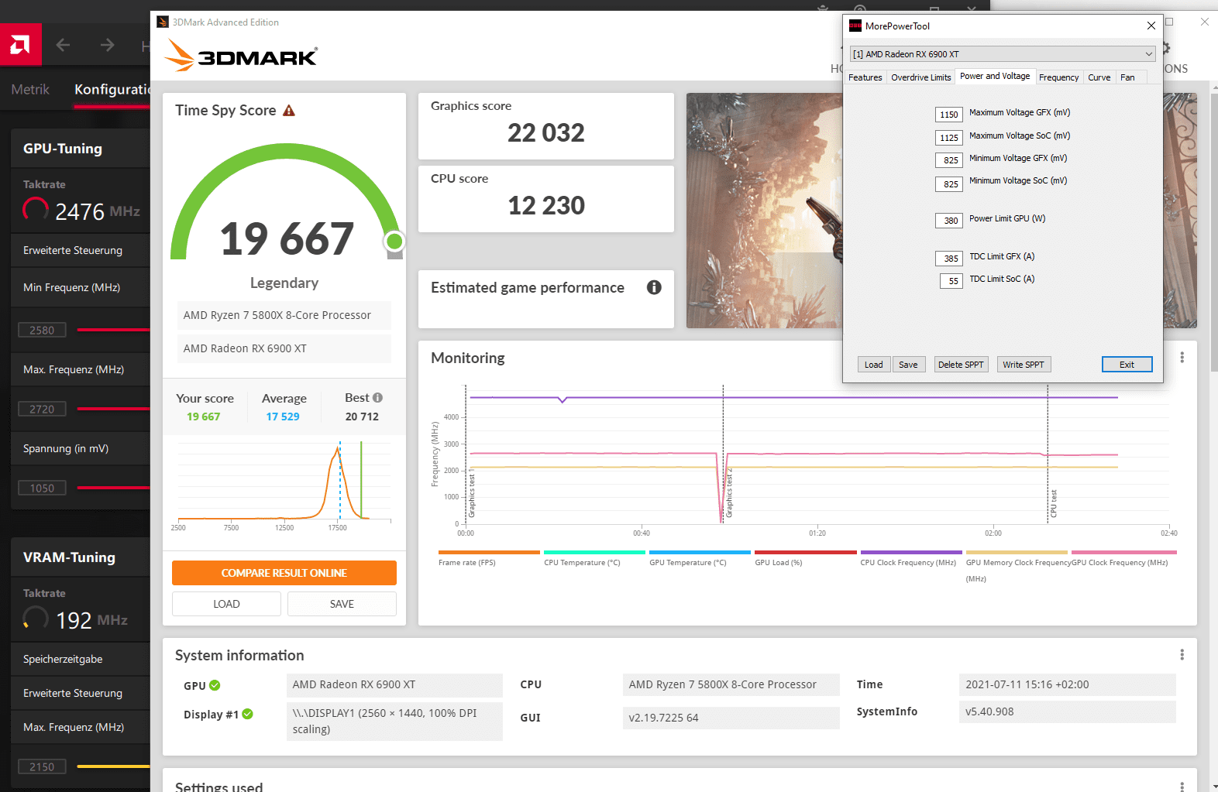Open the Metrik tab in AMD software

[30, 90]
